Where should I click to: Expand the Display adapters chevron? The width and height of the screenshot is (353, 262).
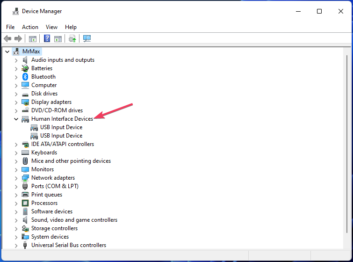(16, 102)
